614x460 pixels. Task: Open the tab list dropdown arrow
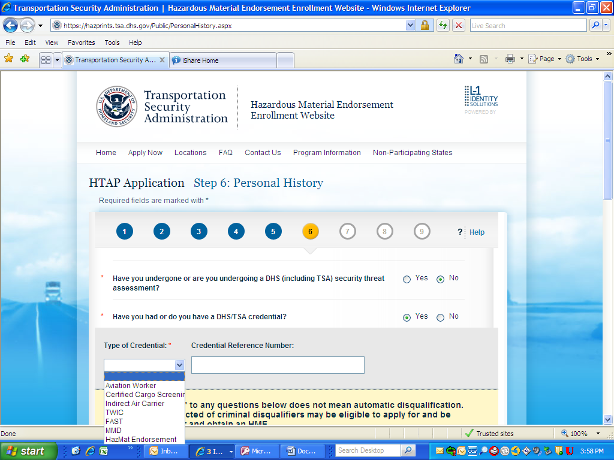point(57,60)
